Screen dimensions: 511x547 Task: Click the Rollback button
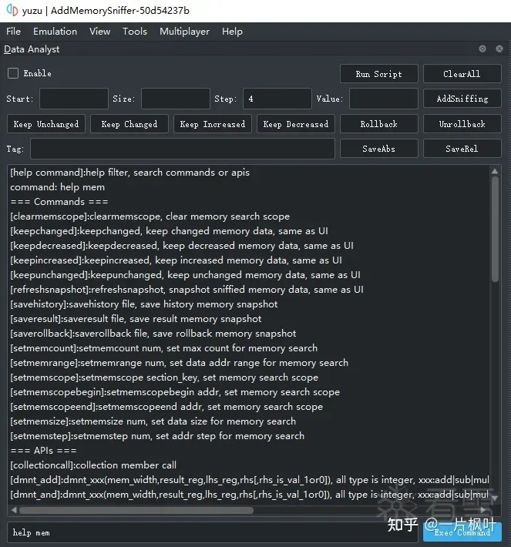(x=378, y=124)
